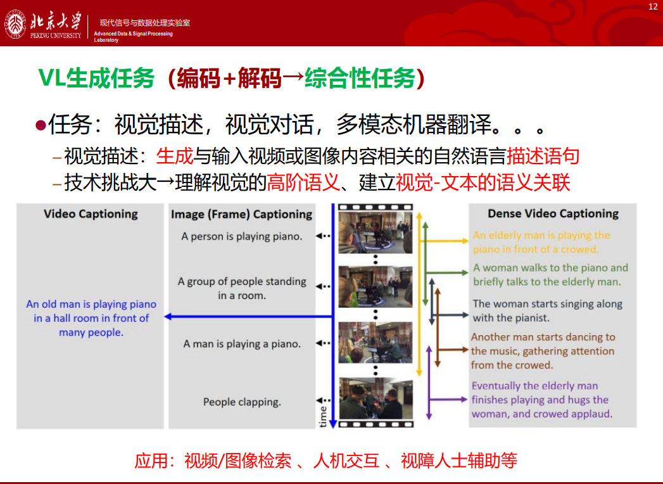Click the vertical 'time' axis label
This screenshot has width=663, height=484.
[x=324, y=415]
